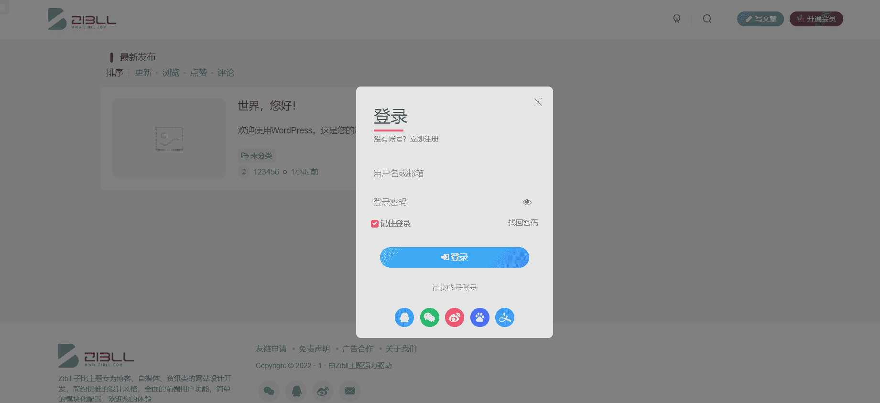Open the 广告合作 footer link

click(x=358, y=349)
